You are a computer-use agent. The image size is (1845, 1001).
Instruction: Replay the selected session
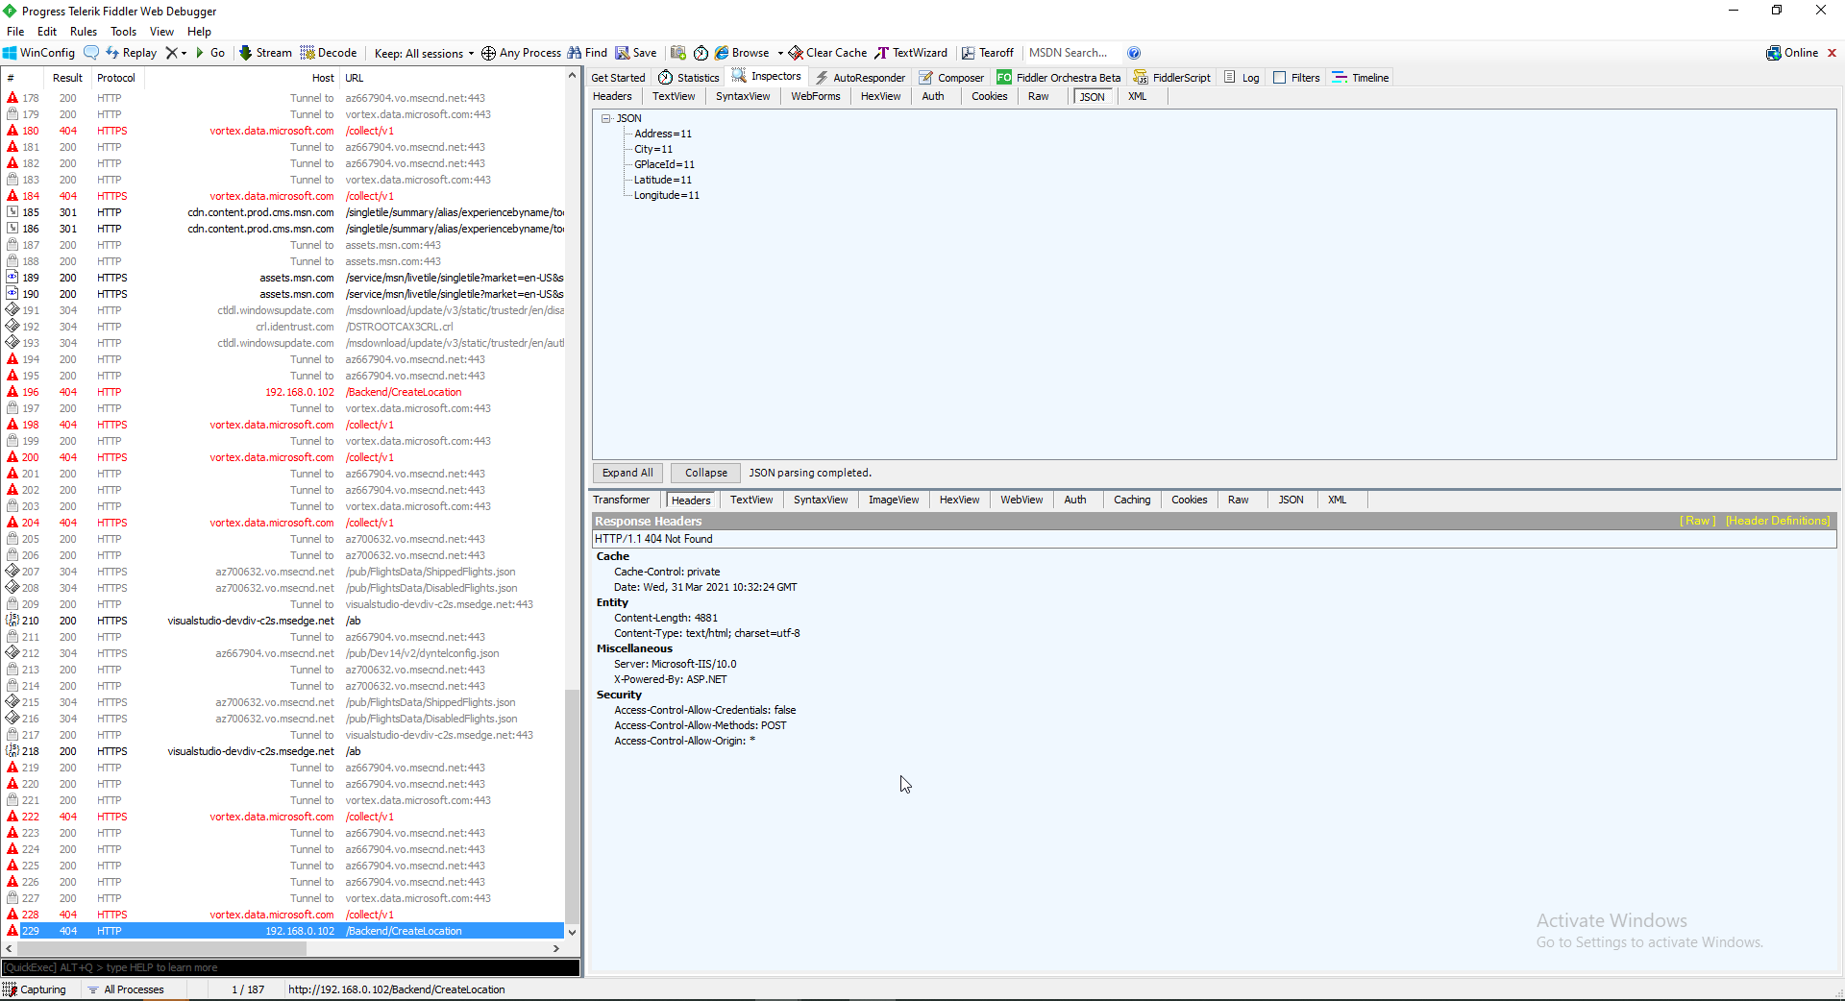131,53
